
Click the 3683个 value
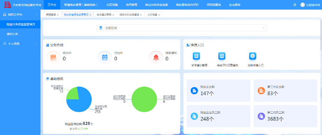pos(276,119)
